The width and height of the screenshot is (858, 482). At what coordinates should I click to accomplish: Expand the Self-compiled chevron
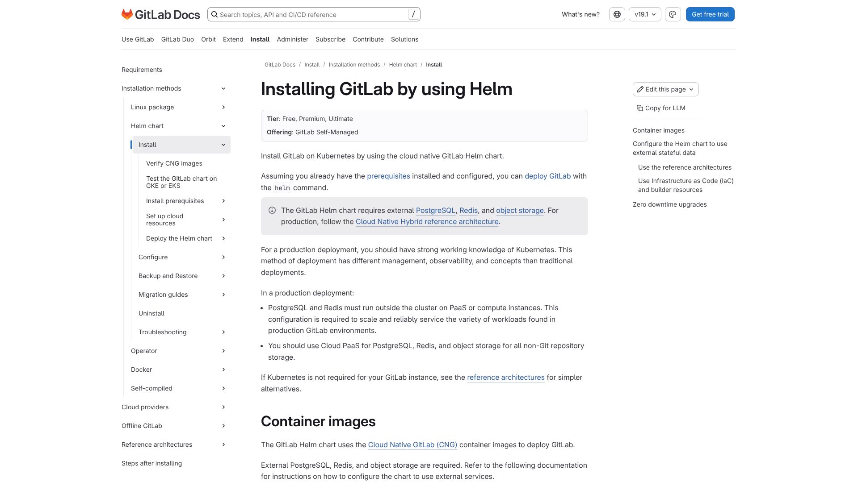click(x=223, y=388)
